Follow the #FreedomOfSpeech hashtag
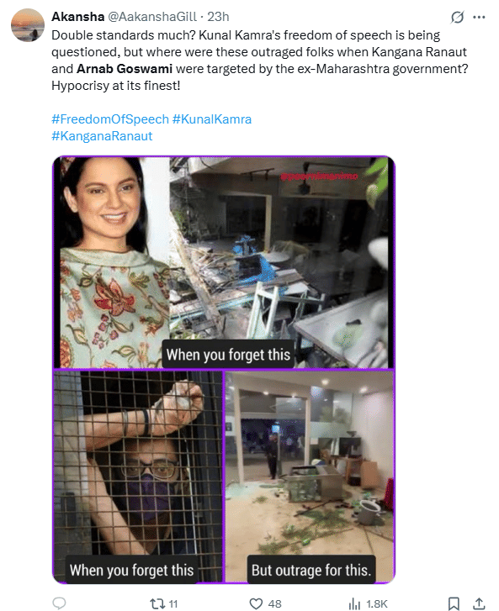The width and height of the screenshot is (499, 611). (110, 119)
